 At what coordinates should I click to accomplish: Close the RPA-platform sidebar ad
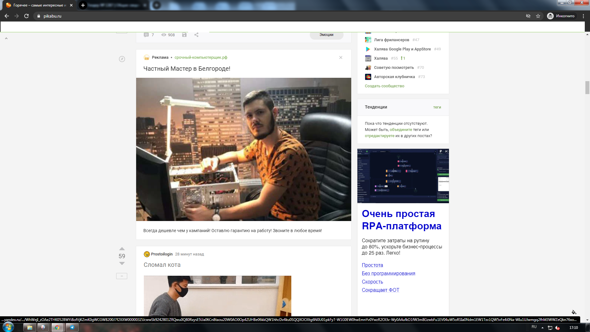(x=446, y=151)
